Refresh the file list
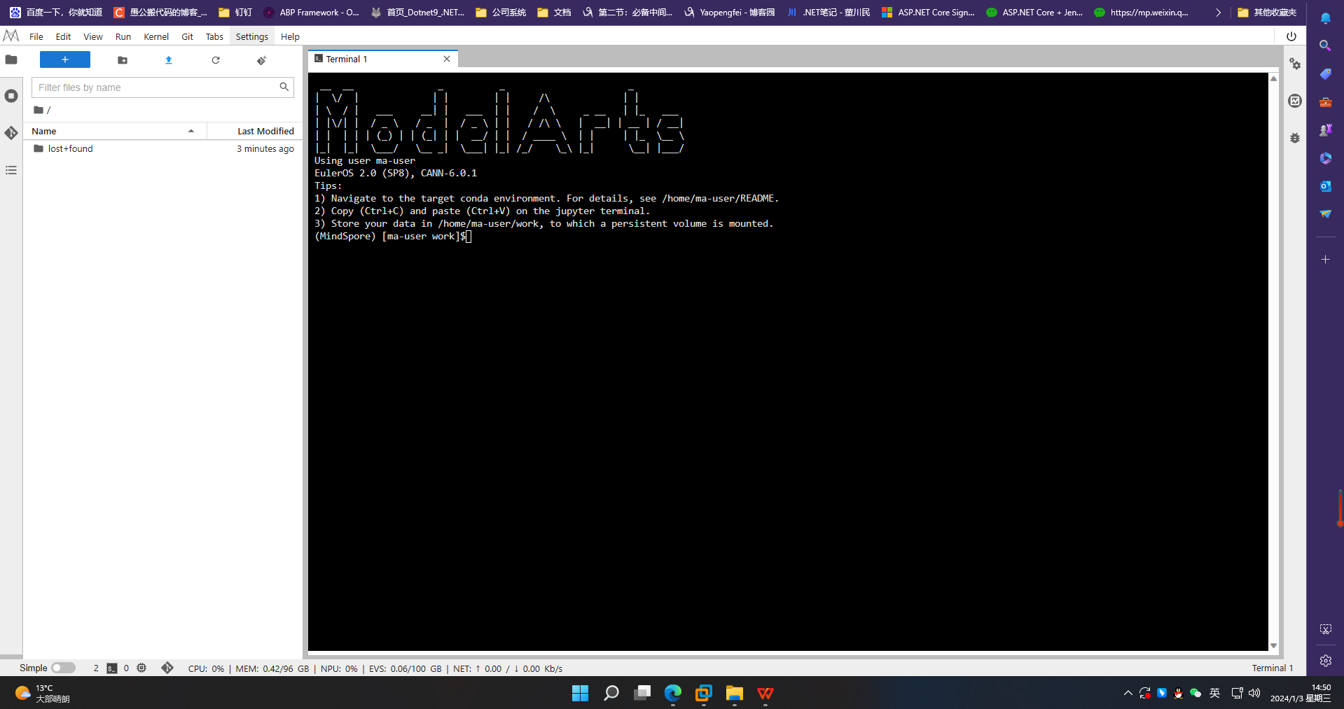 [x=216, y=60]
